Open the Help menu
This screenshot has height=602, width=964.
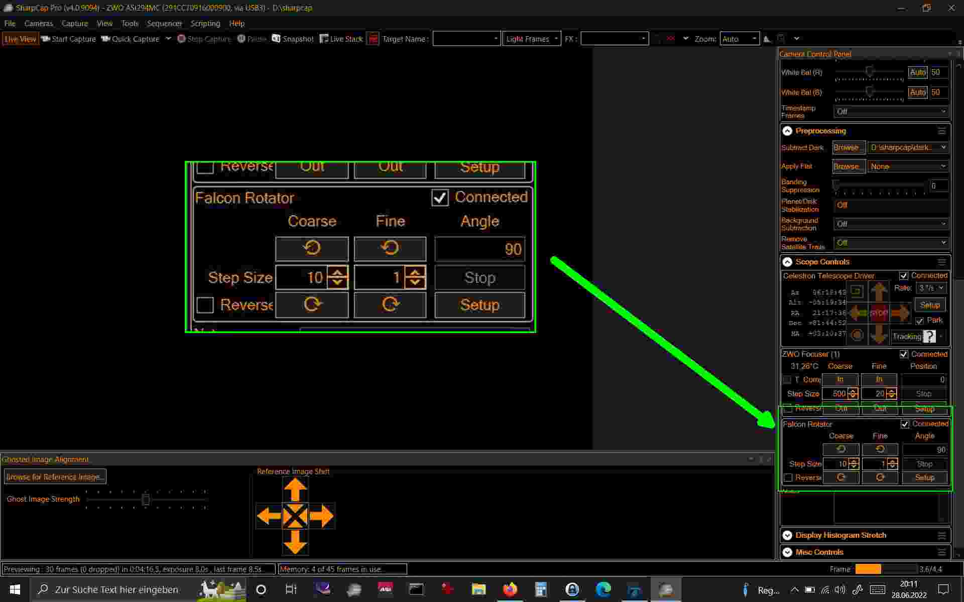[236, 24]
